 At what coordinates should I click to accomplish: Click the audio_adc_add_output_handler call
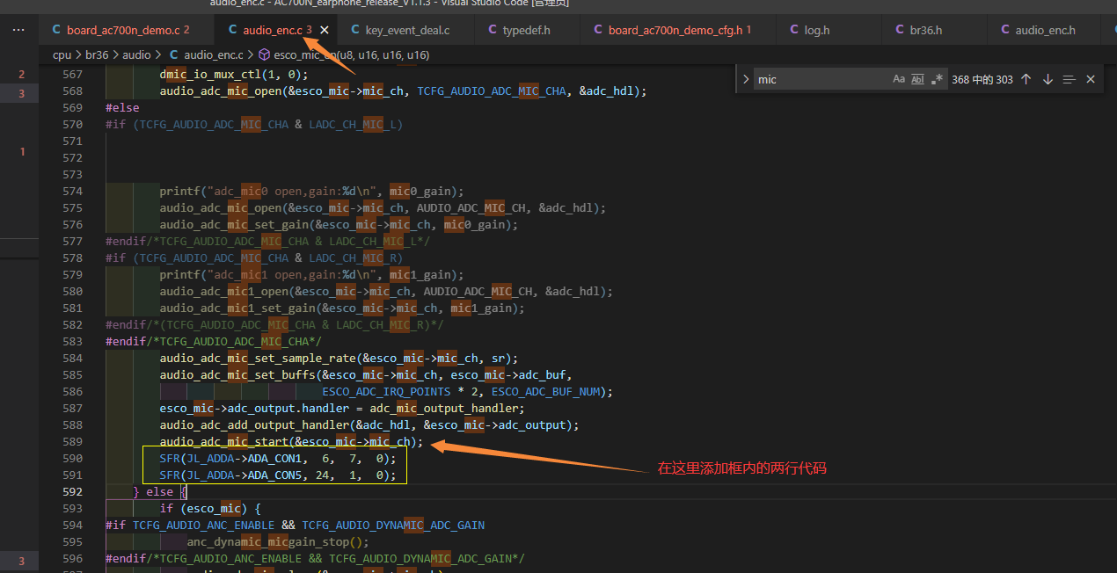(x=369, y=424)
